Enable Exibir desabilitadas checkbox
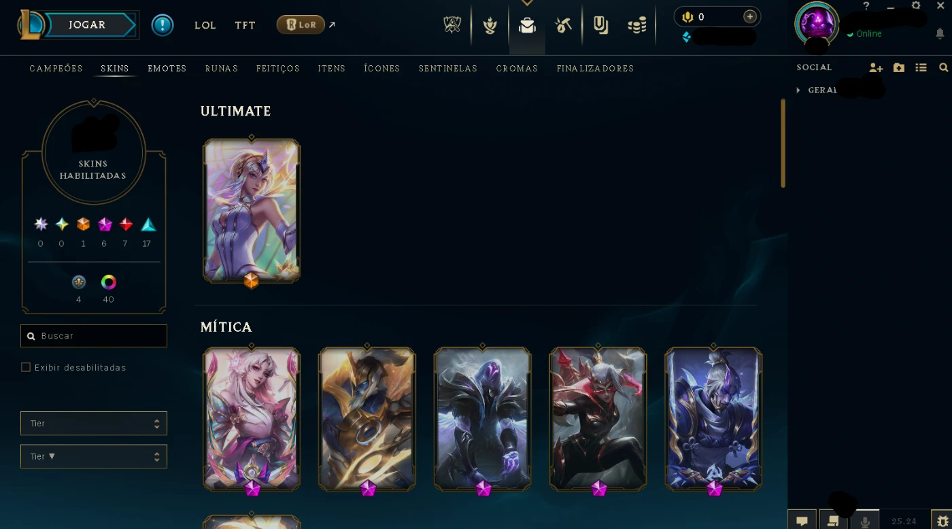952x529 pixels. pyautogui.click(x=26, y=367)
